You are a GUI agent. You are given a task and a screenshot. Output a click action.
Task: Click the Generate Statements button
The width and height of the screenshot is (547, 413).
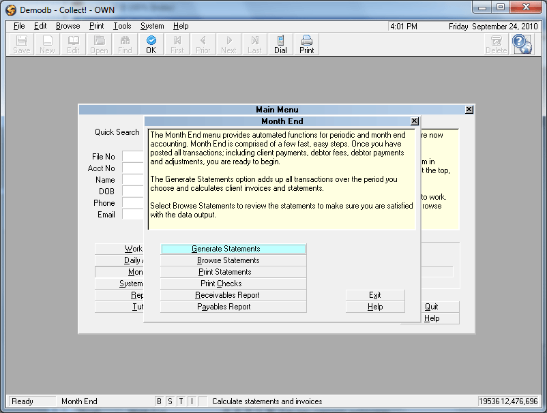point(233,249)
